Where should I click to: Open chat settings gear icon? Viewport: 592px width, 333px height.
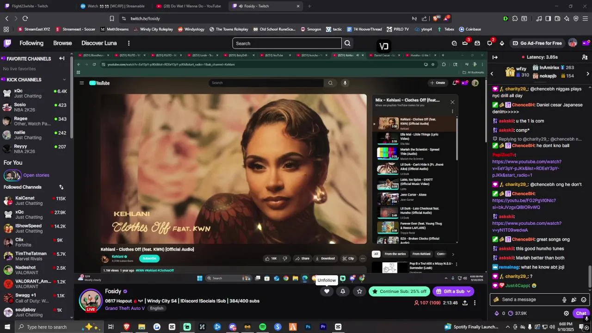tap(566, 313)
